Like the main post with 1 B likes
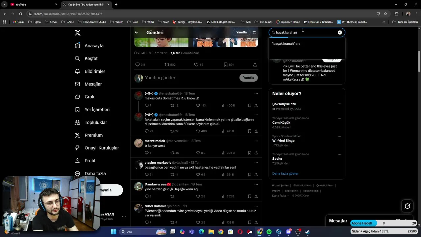Viewport: 421px width, 237px height. [x=196, y=65]
